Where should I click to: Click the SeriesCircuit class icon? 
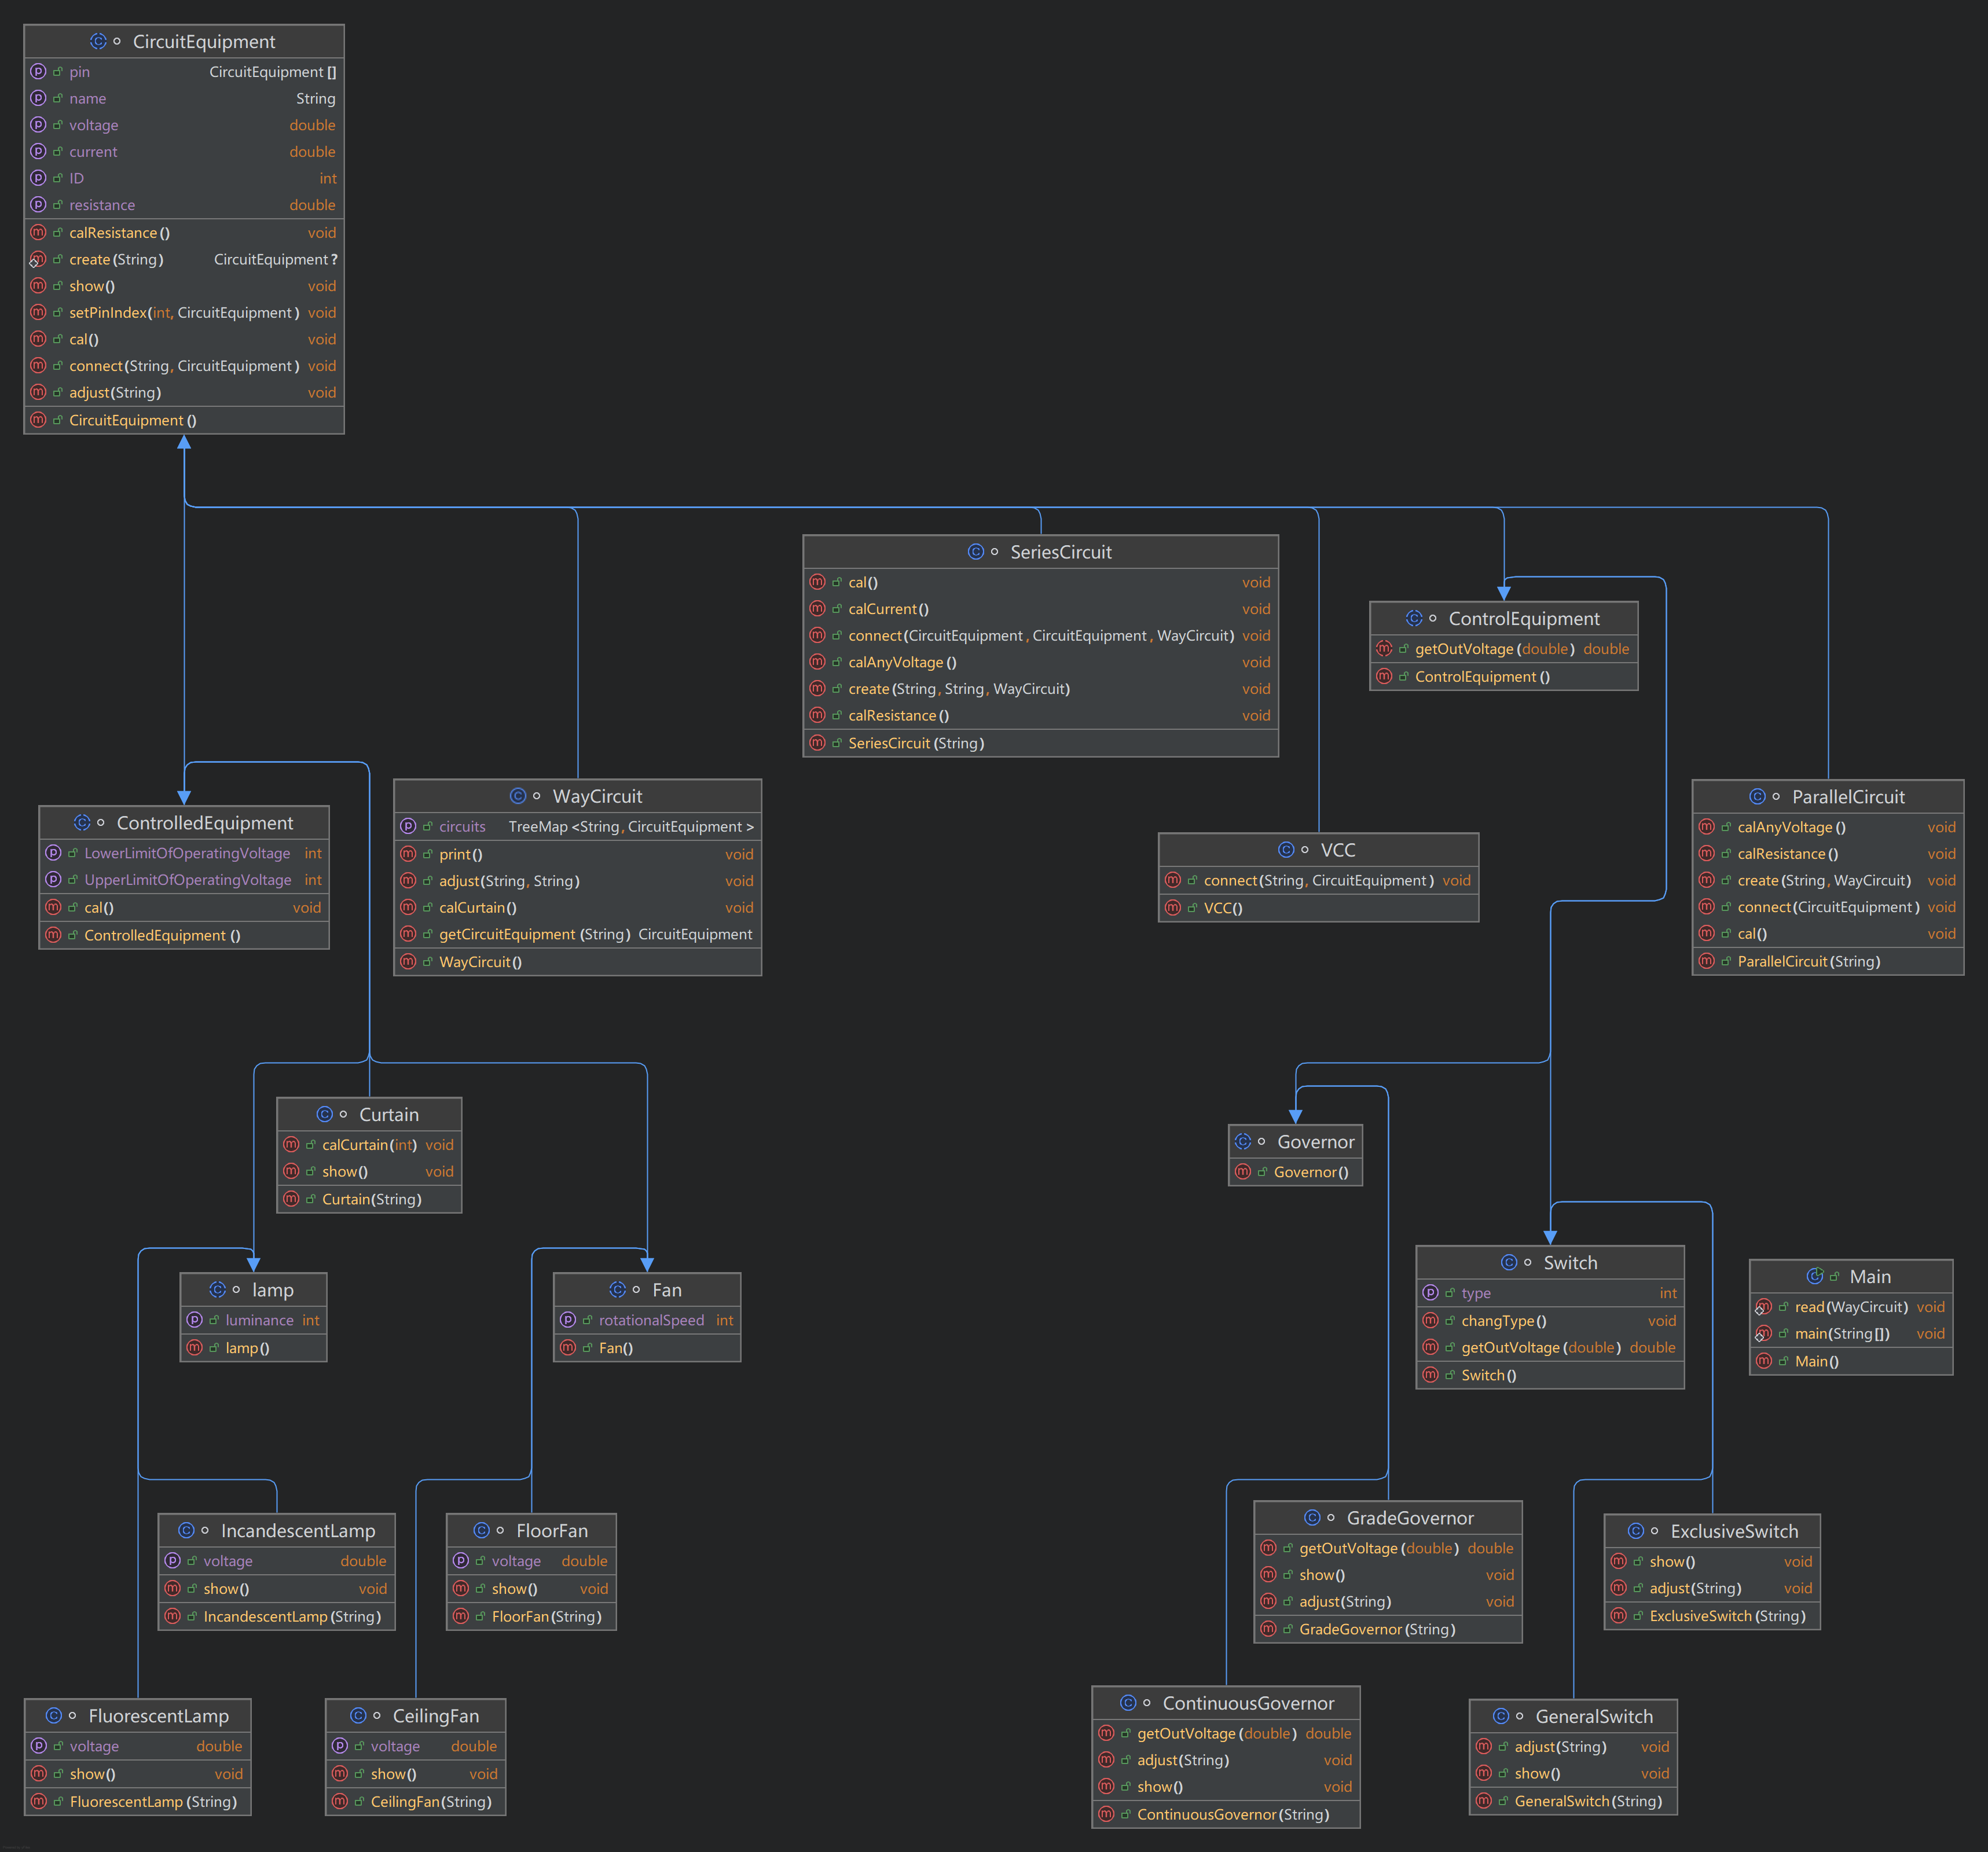point(975,552)
